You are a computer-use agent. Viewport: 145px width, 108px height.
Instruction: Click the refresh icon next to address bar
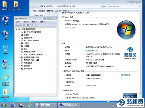[x=104, y=6]
